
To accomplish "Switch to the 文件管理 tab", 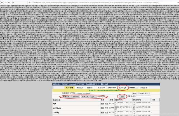I will (x=69, y=88).
